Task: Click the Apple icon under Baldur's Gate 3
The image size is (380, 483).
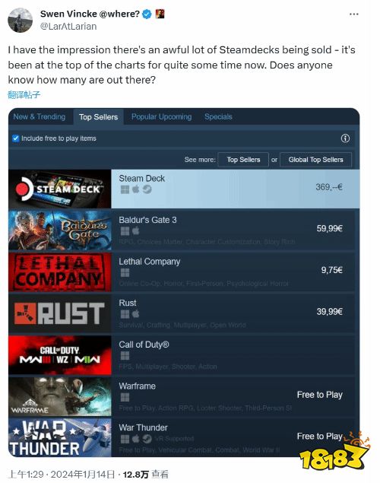Action: click(x=136, y=230)
